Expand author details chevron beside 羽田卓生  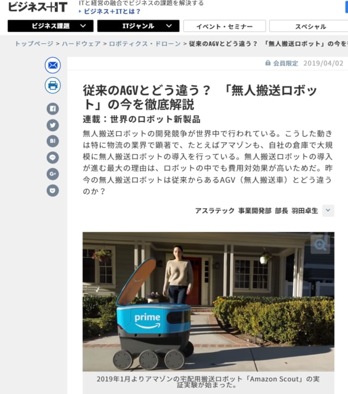(x=328, y=211)
